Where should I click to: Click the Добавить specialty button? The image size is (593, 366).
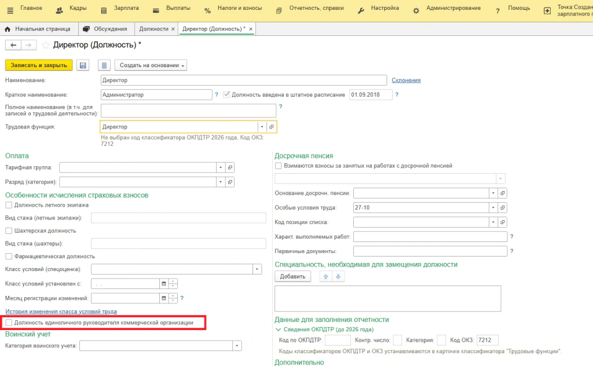pos(292,276)
